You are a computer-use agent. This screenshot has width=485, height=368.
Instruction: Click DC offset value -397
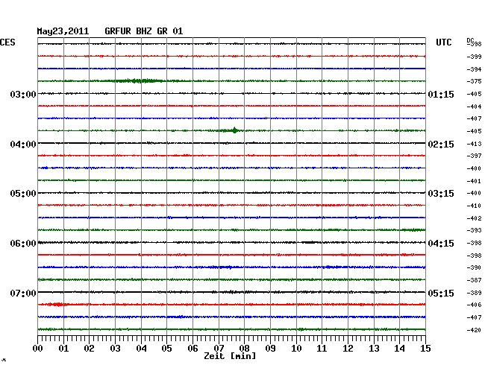(x=474, y=156)
